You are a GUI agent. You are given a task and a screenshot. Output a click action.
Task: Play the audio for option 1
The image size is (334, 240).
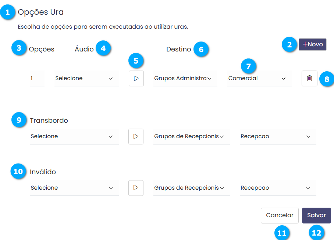(136, 78)
